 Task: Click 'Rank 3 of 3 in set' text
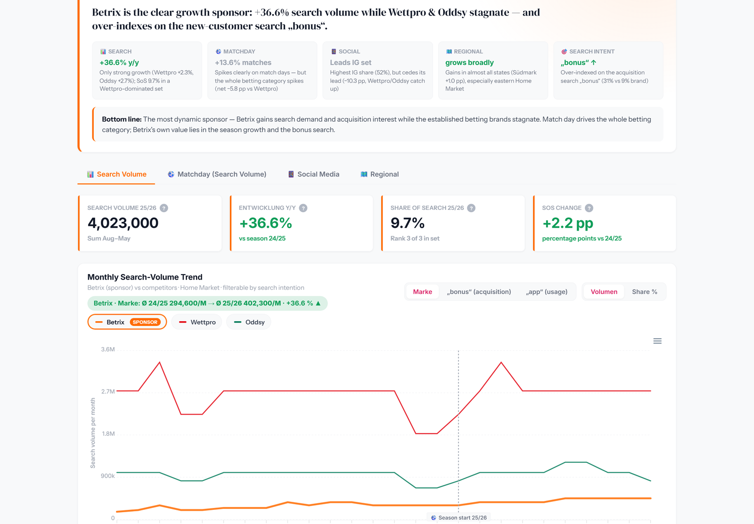pos(415,239)
